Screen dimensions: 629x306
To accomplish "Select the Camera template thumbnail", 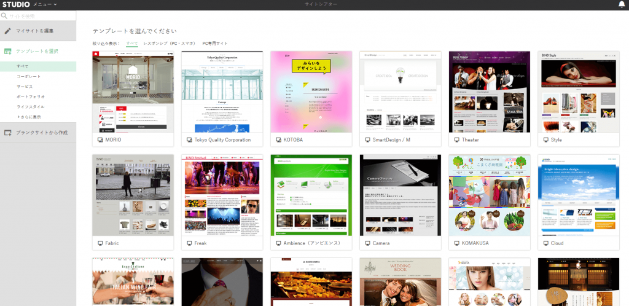I will pos(400,195).
